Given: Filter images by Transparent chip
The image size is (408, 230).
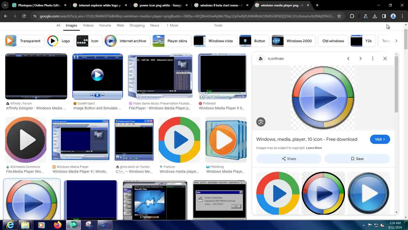Looking at the screenshot, I should pos(25,41).
